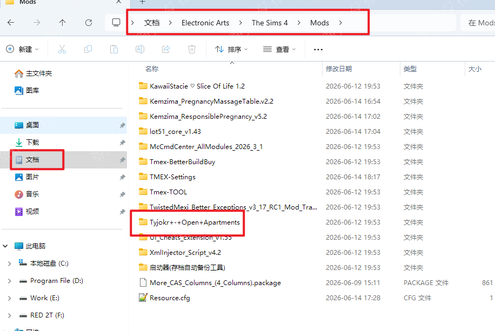
Task: Expand Work (E:) drive node
Action: (10, 298)
